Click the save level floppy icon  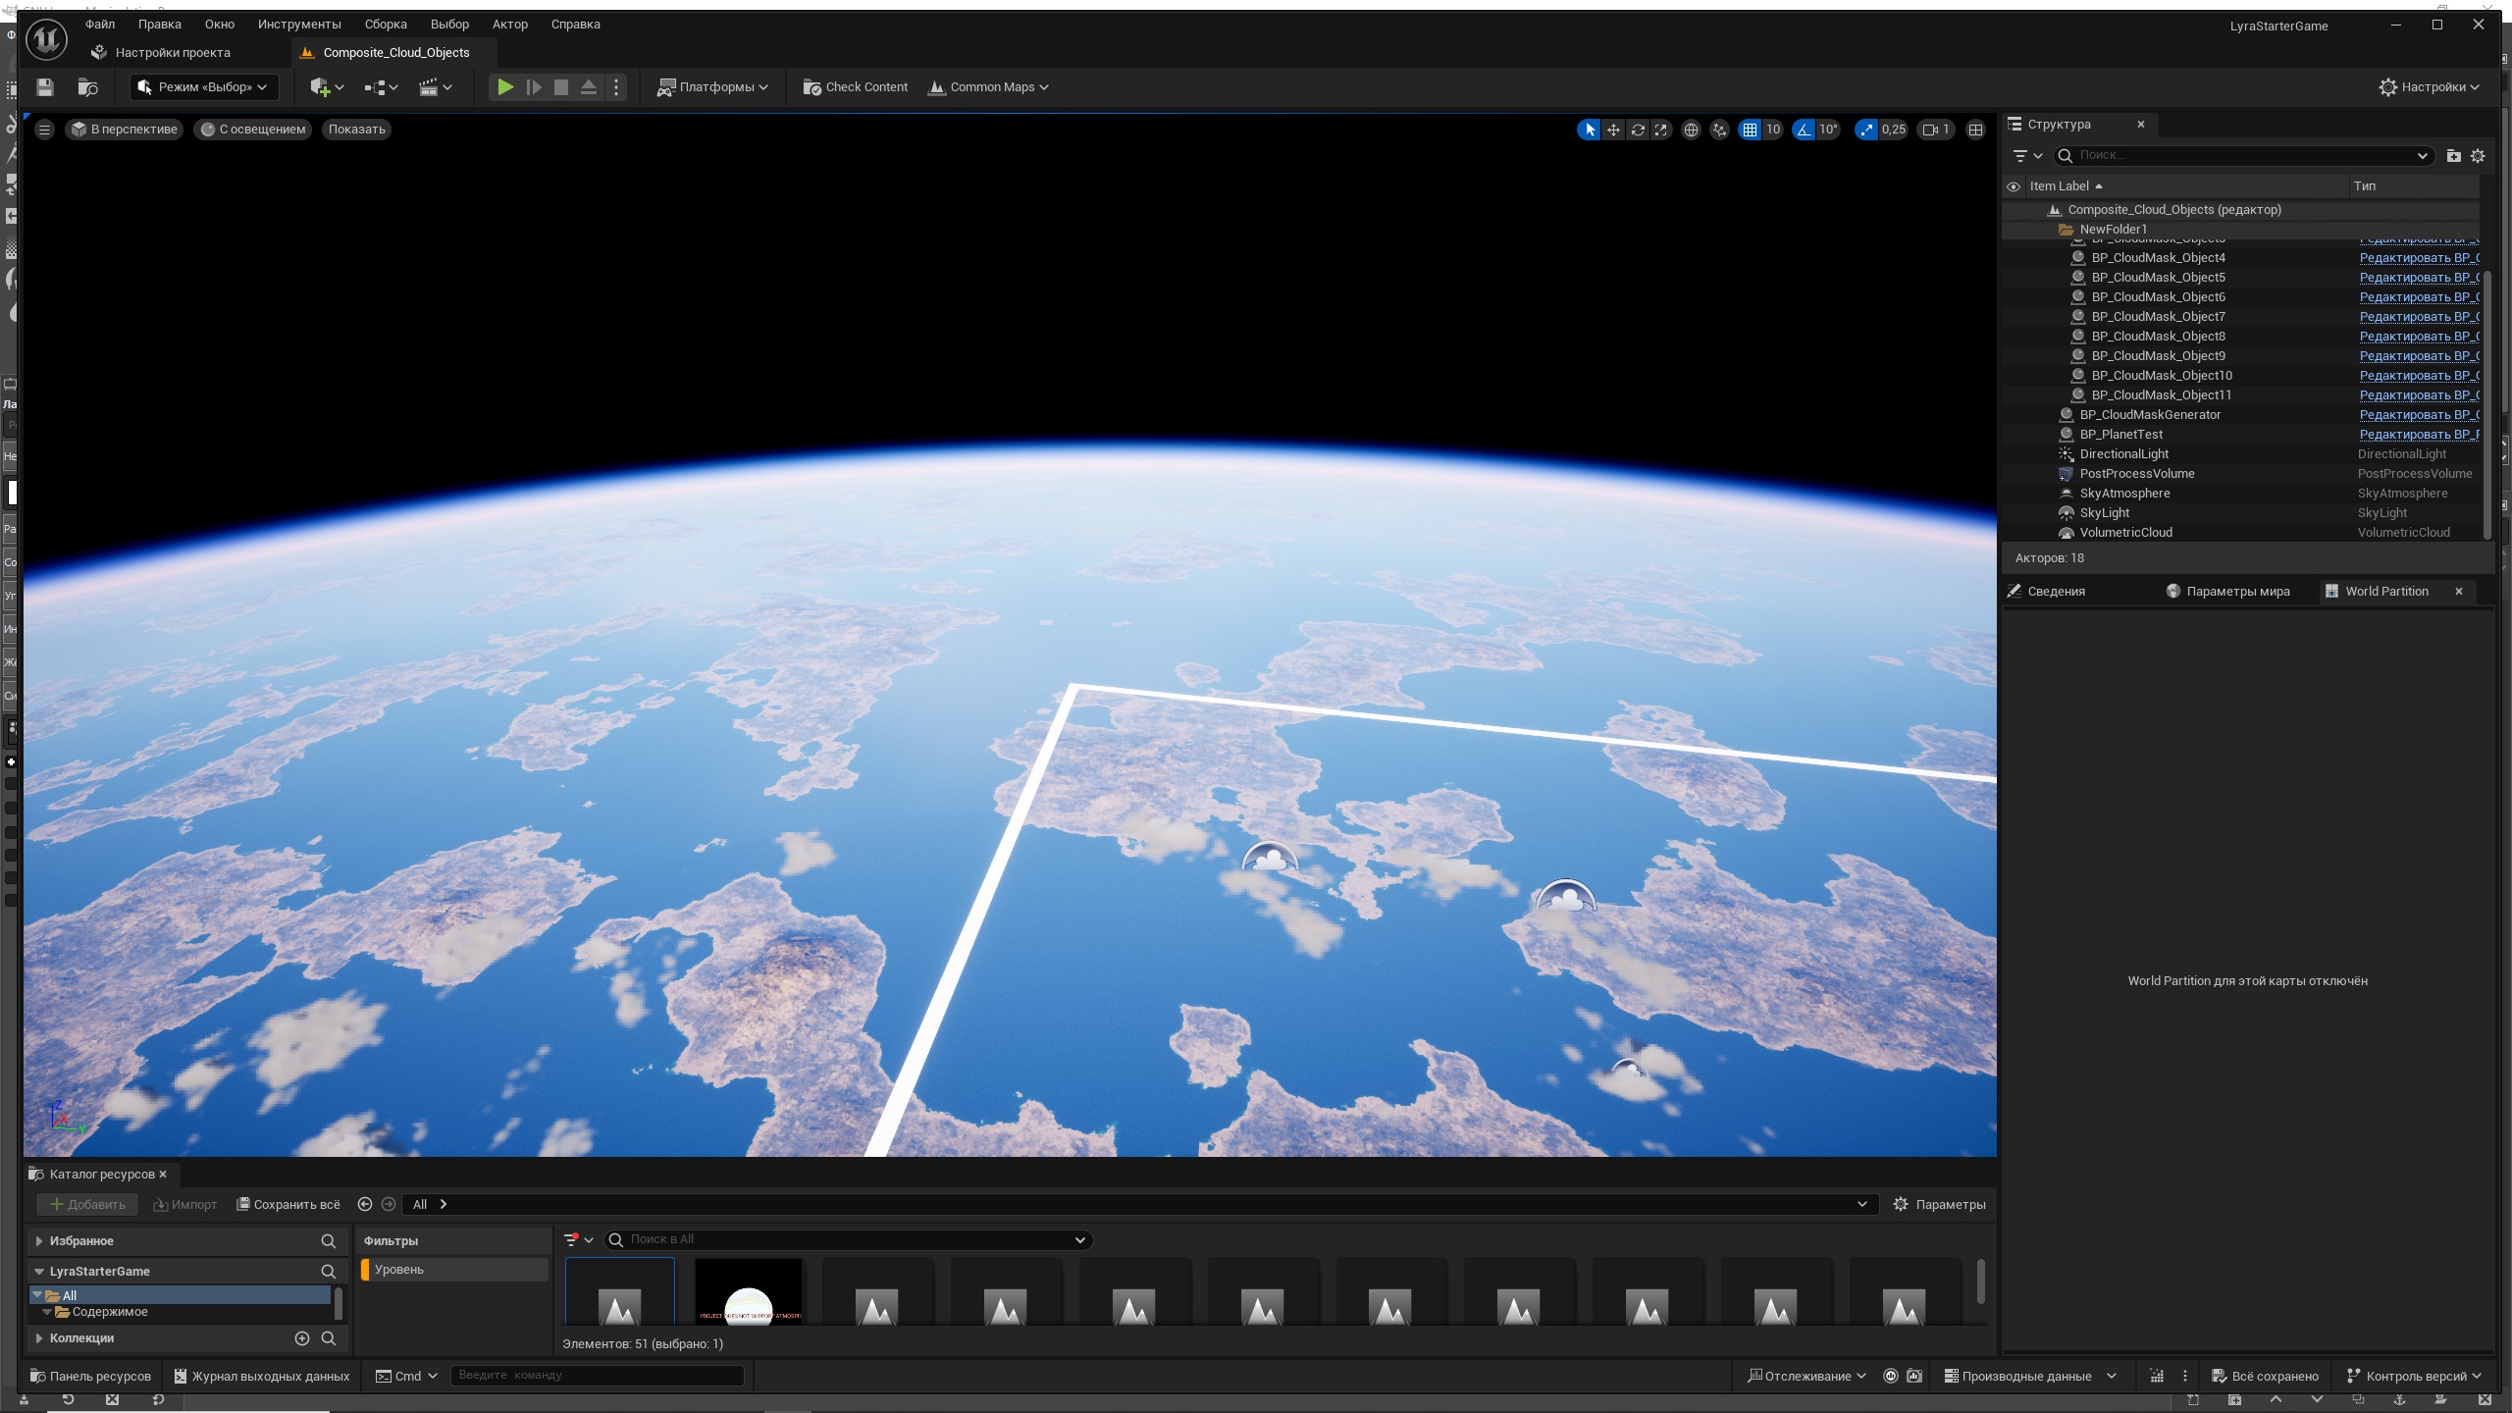(x=44, y=87)
